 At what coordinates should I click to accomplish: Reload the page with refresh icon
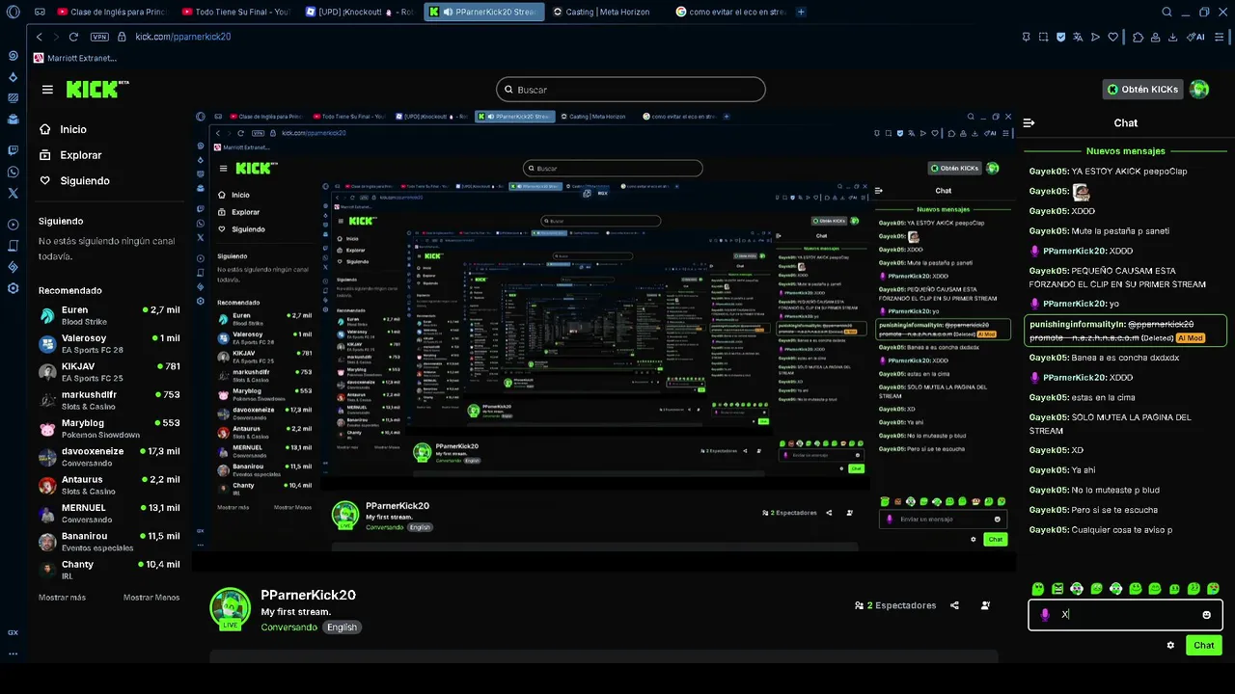tap(73, 37)
